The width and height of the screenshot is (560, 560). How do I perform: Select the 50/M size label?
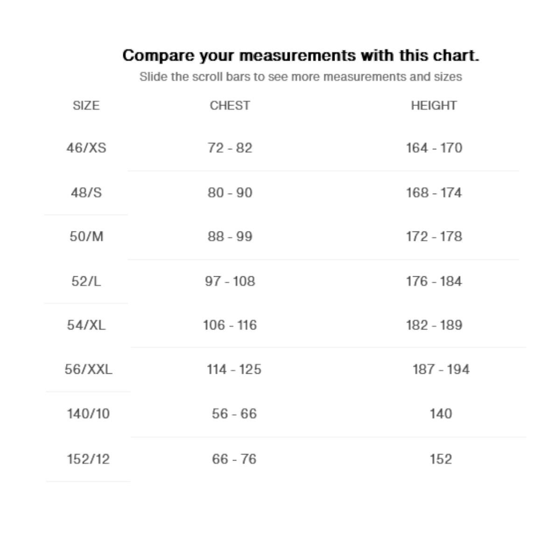tap(86, 237)
